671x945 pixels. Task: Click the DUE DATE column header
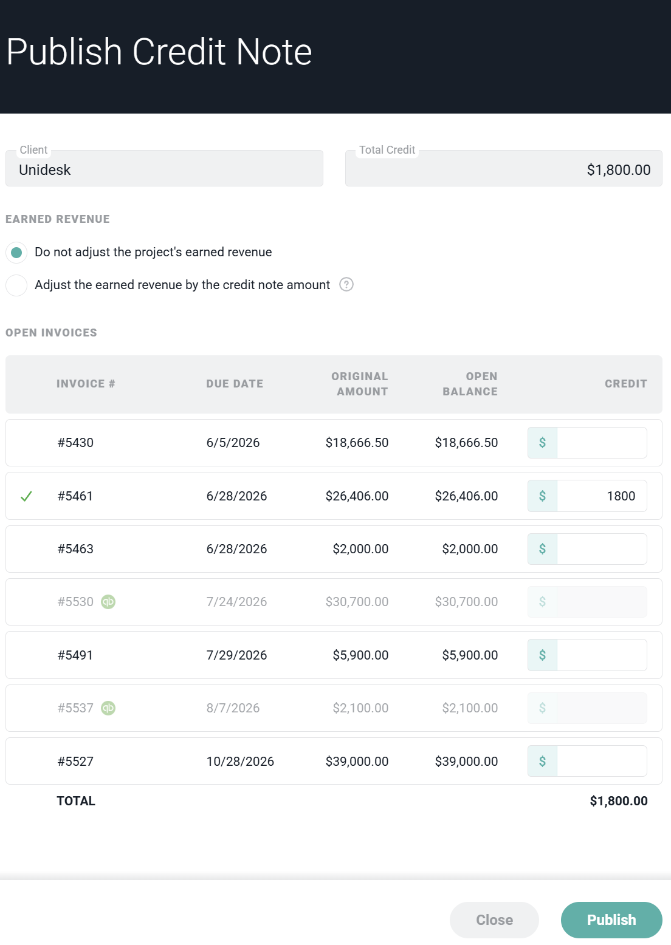point(235,384)
